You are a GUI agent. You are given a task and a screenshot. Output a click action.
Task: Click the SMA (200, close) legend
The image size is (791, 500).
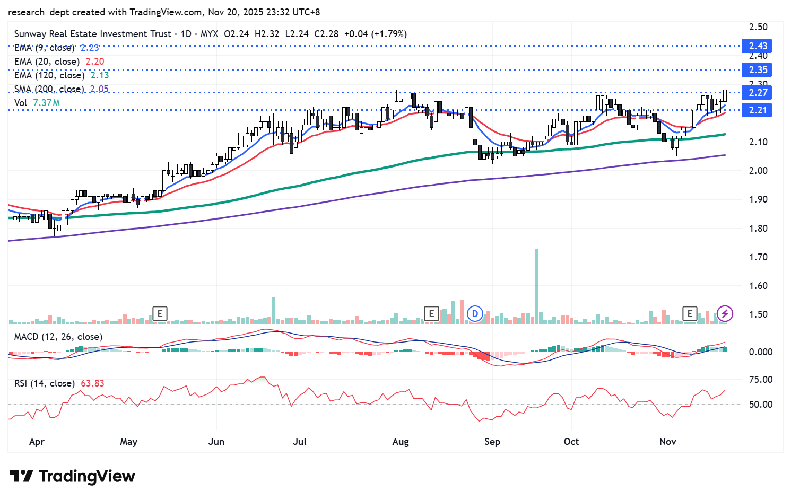click(x=49, y=89)
